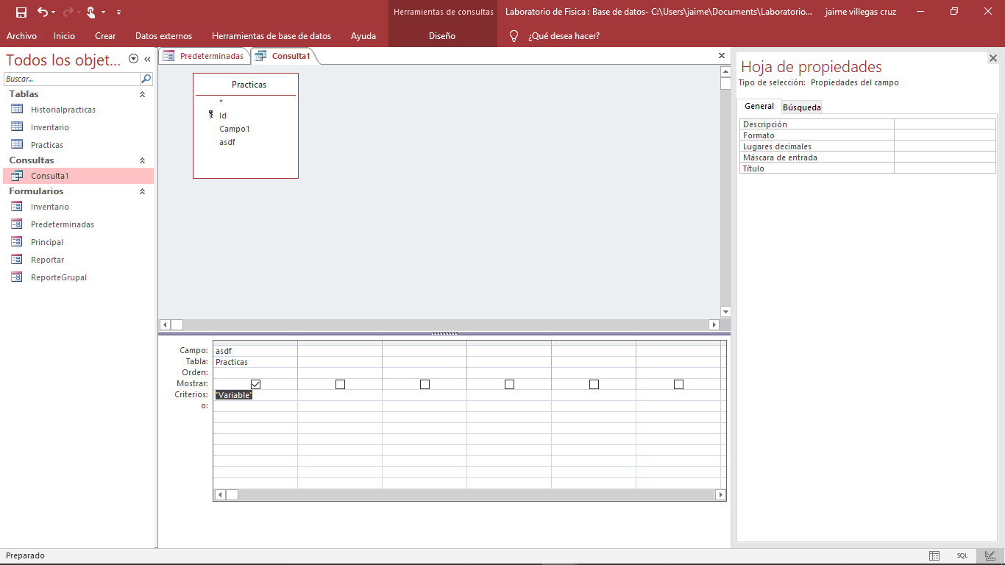Open Herramientas de base de datos tab

(x=271, y=36)
